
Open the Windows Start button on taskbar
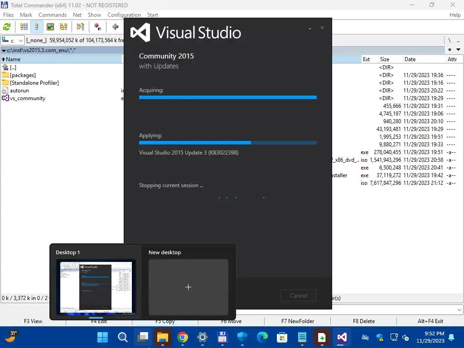pos(103,337)
